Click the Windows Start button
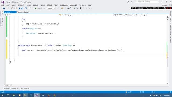This screenshot has width=172, height=97. click(2, 95)
